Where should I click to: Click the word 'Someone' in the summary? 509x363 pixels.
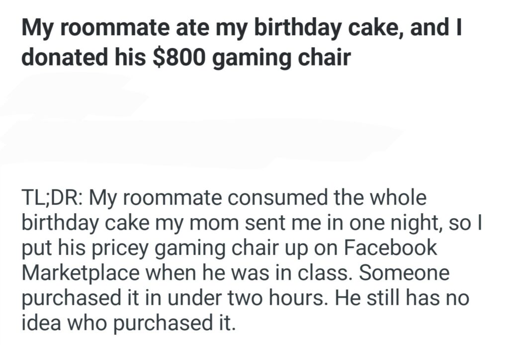pos(407,273)
